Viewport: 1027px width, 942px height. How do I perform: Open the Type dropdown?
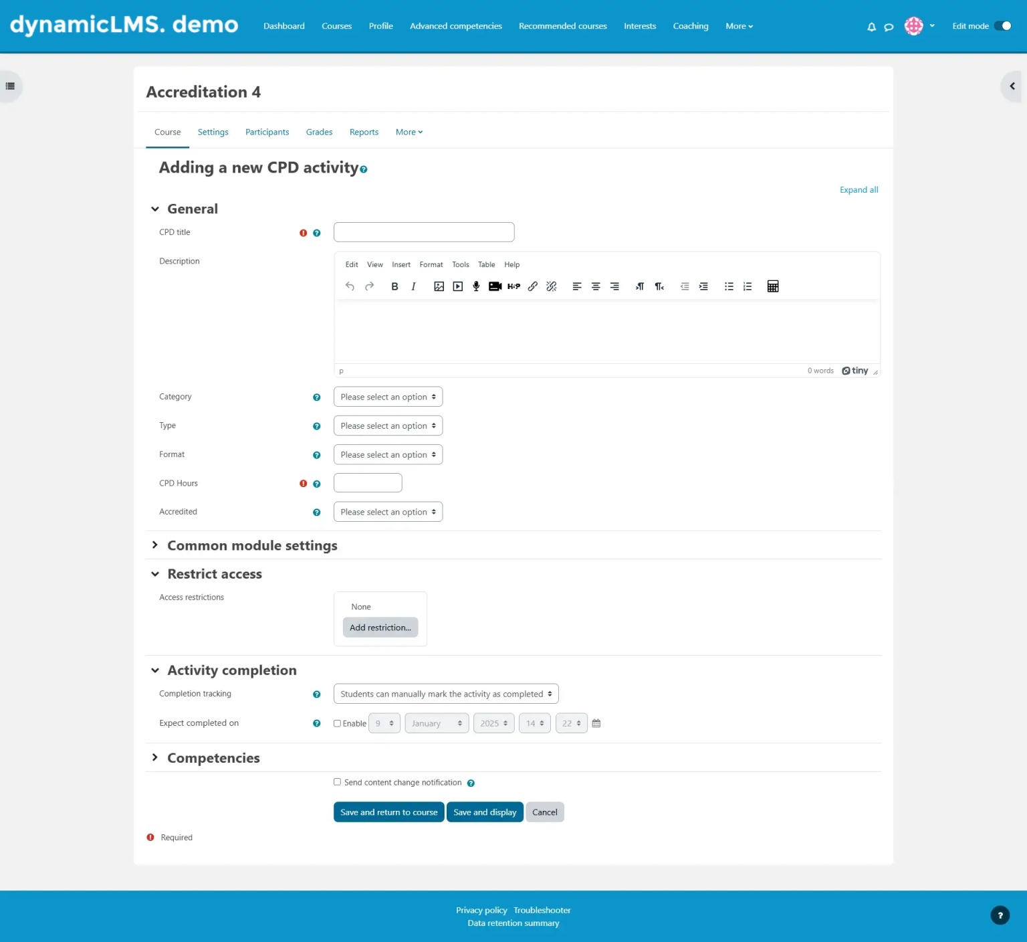click(x=388, y=426)
